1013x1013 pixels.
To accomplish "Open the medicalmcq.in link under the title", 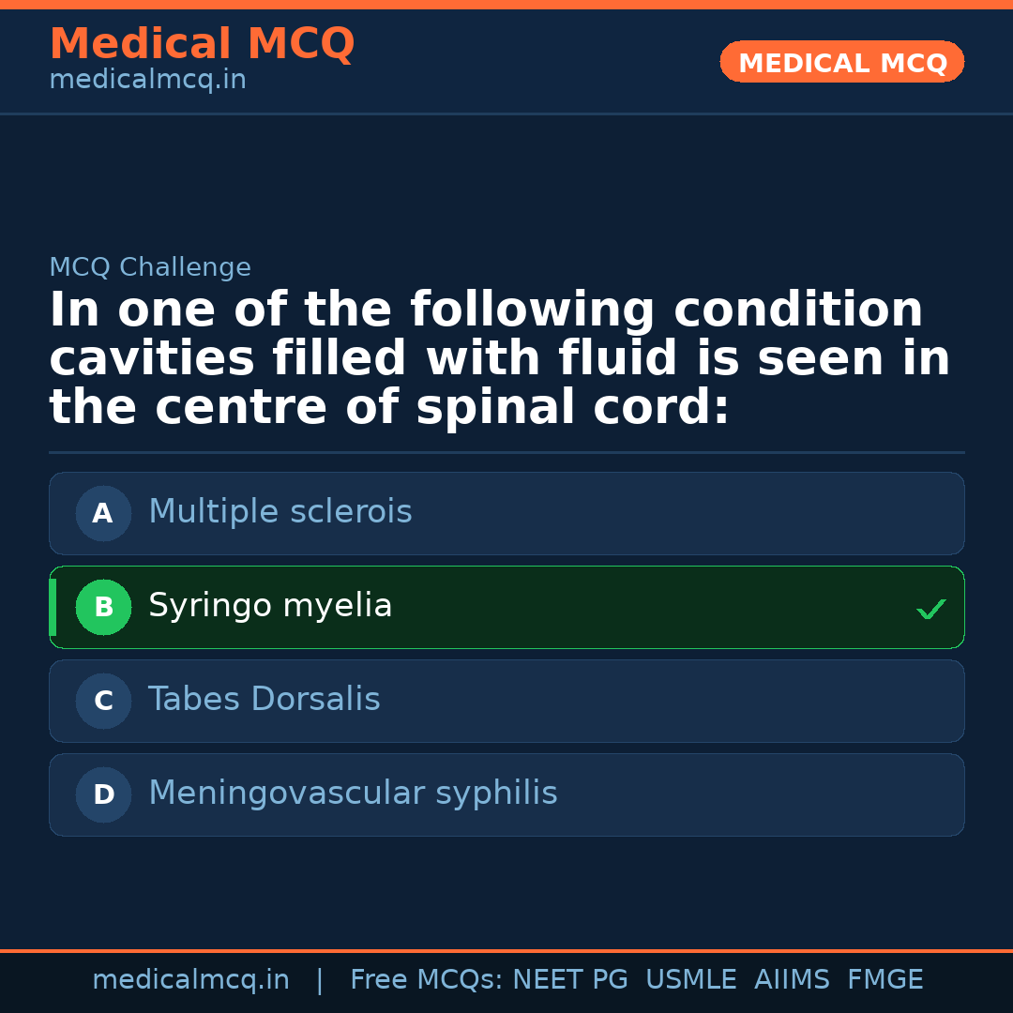I will (147, 81).
